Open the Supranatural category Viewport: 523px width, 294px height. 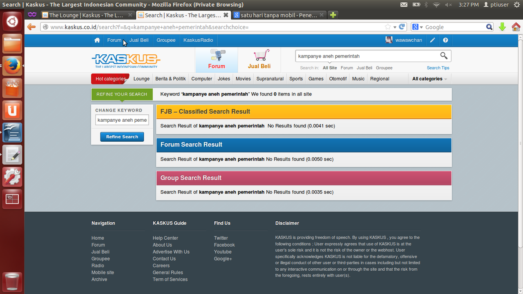[x=270, y=79]
